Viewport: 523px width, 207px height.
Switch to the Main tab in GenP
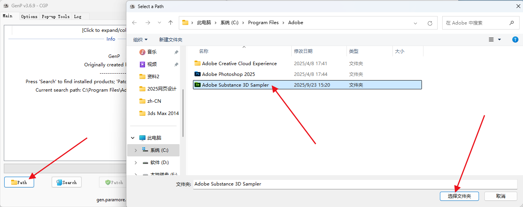pyautogui.click(x=8, y=16)
